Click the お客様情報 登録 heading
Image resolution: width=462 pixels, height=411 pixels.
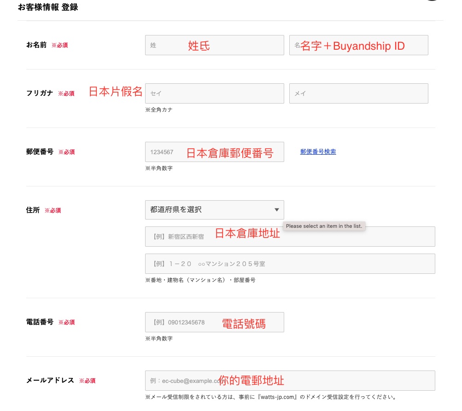[47, 8]
